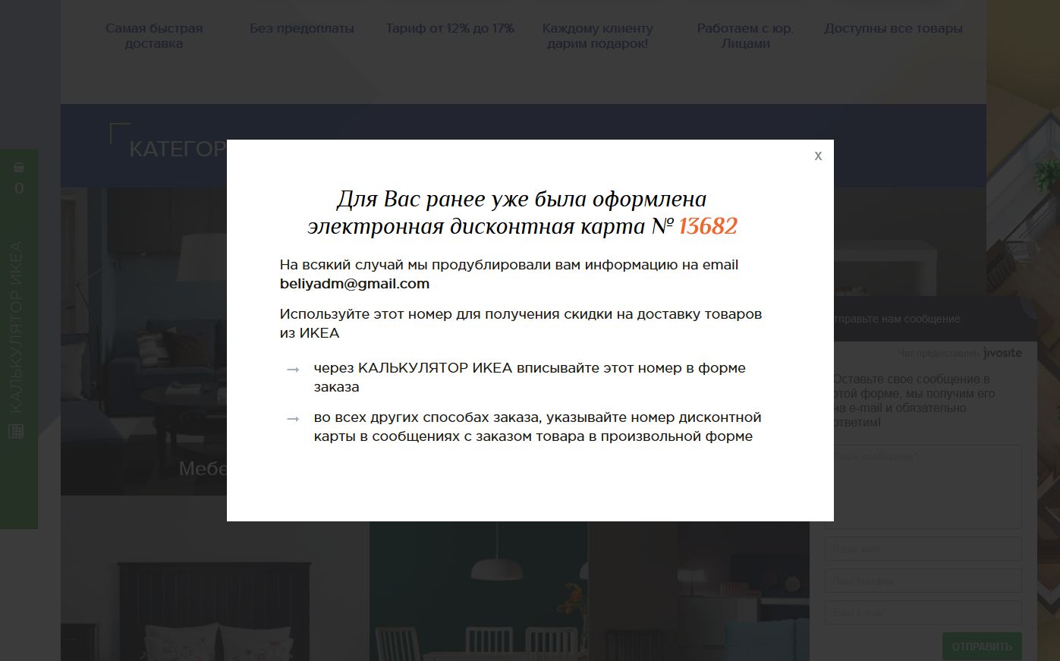
Task: Click the line starting 'На всякий случай'
Action: [509, 274]
